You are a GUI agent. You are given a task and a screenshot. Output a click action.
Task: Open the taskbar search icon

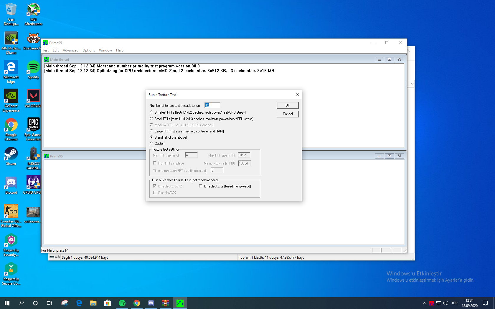click(21, 303)
